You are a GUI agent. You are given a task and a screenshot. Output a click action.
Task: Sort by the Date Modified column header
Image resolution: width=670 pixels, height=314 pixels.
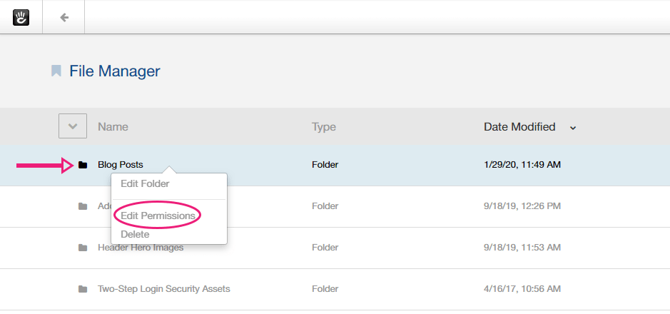(x=519, y=127)
